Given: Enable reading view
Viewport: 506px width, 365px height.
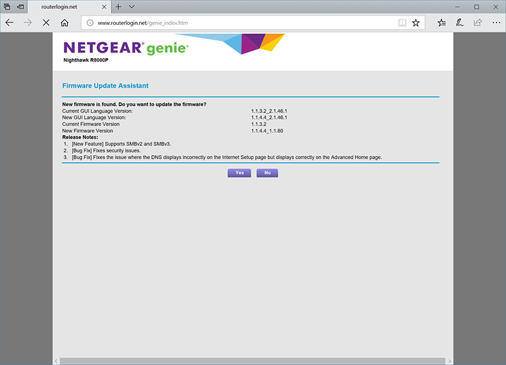Looking at the screenshot, I should coord(402,23).
